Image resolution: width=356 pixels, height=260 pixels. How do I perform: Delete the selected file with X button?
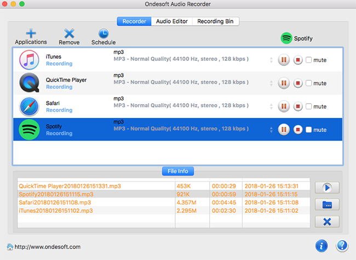[x=327, y=222]
